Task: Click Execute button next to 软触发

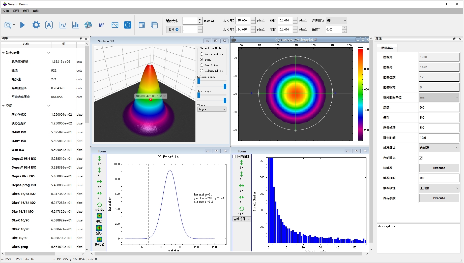Action: 439,168
